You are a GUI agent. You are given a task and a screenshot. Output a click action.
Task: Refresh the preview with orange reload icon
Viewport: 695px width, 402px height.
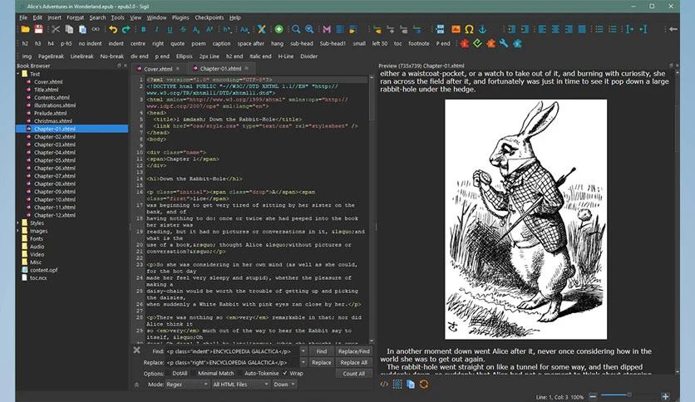424,385
